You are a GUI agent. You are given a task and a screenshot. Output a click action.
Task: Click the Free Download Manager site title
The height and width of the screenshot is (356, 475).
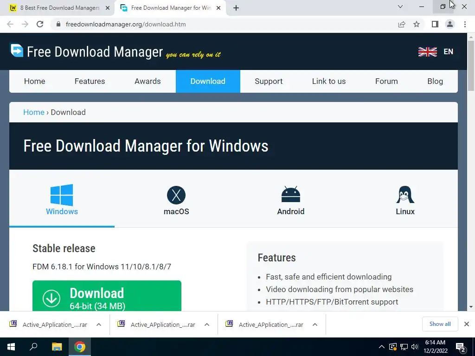(x=95, y=52)
